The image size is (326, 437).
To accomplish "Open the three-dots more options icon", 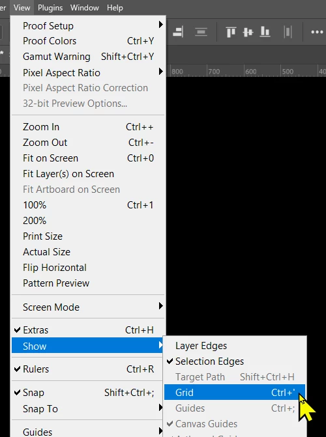I will click(317, 32).
